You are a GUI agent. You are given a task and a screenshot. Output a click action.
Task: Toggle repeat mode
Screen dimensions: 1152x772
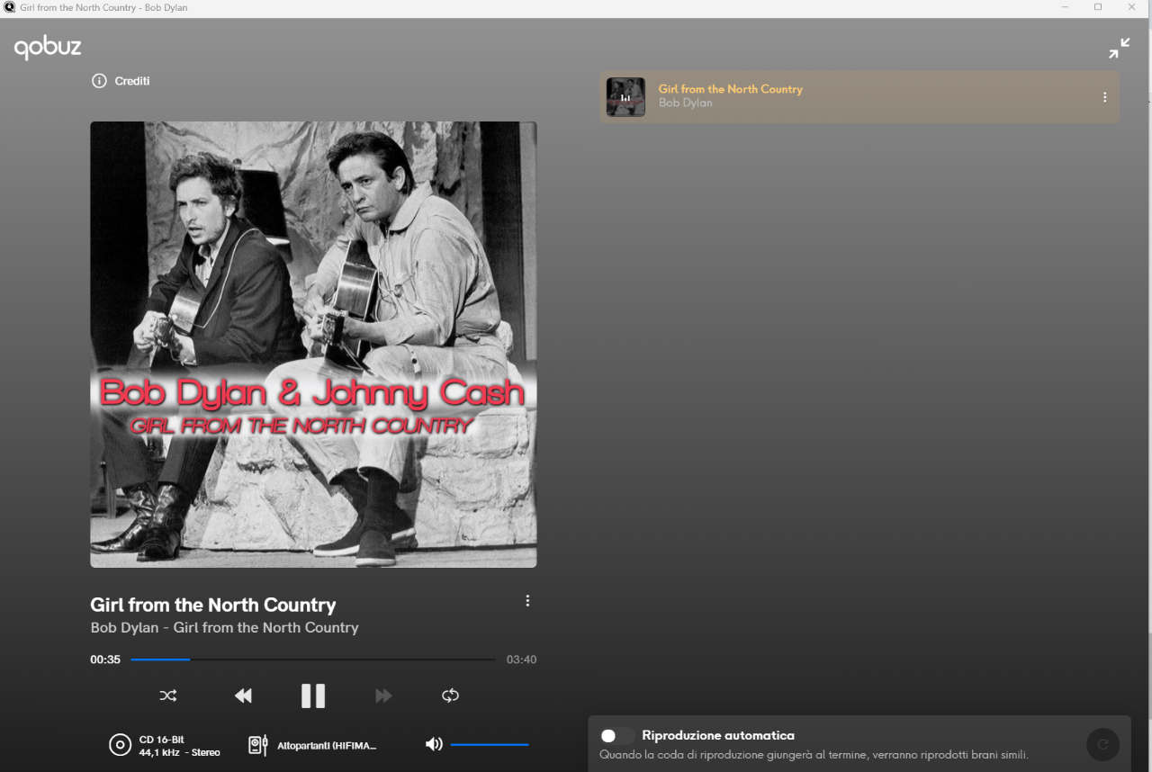click(x=450, y=696)
